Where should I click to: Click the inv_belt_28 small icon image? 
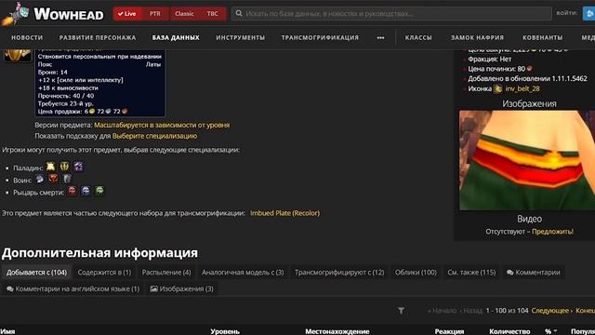pyautogui.click(x=498, y=89)
